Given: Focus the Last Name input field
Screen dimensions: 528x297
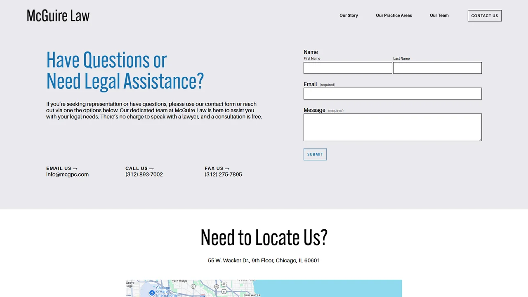Looking at the screenshot, I should (x=437, y=68).
